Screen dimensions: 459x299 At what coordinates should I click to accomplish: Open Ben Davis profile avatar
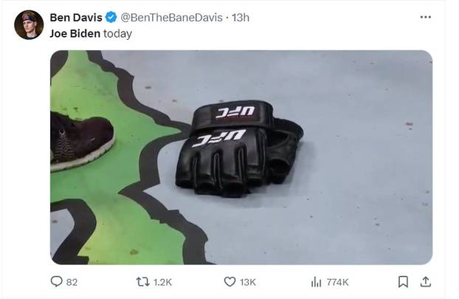(x=29, y=25)
